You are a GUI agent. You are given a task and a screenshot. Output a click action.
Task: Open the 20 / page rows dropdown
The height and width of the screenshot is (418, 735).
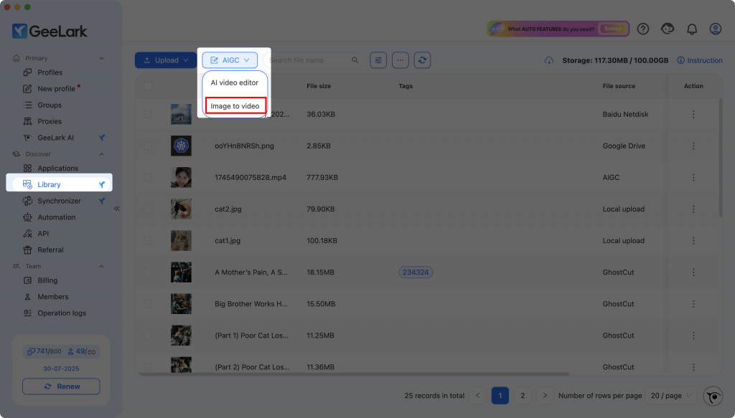[671, 396]
